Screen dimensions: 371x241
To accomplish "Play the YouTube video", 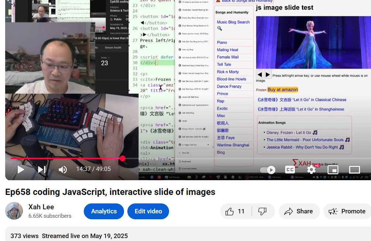I will 21,169.
